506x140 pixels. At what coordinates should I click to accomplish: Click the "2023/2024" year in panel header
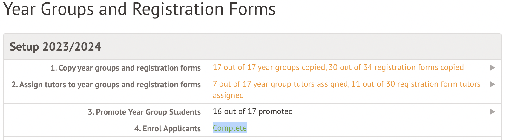(72, 47)
